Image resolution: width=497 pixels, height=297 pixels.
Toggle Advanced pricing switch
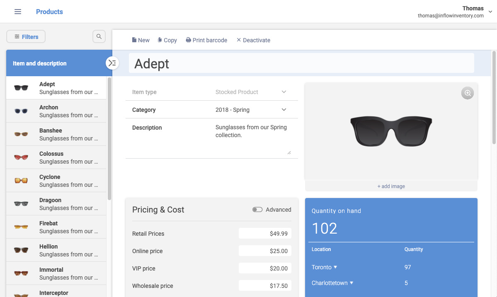(x=257, y=210)
